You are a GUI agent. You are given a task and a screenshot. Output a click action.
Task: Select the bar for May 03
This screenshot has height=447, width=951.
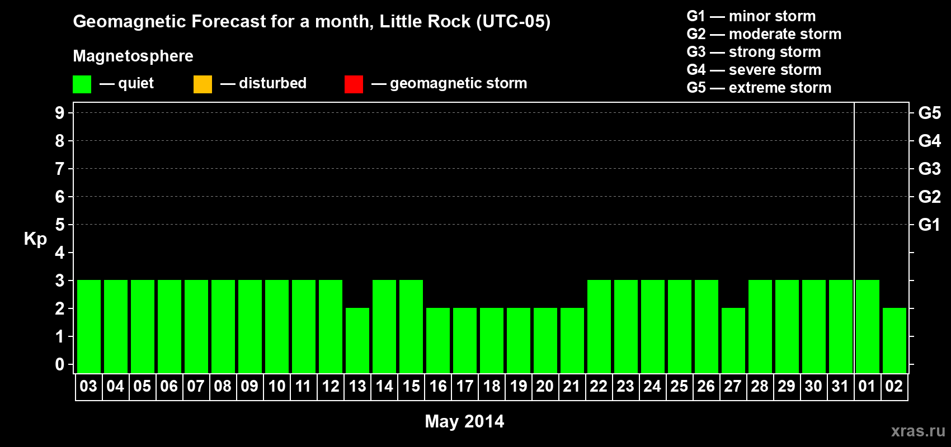(89, 326)
